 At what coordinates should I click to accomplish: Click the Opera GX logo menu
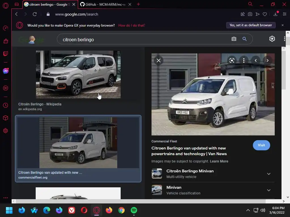pos(6,6)
